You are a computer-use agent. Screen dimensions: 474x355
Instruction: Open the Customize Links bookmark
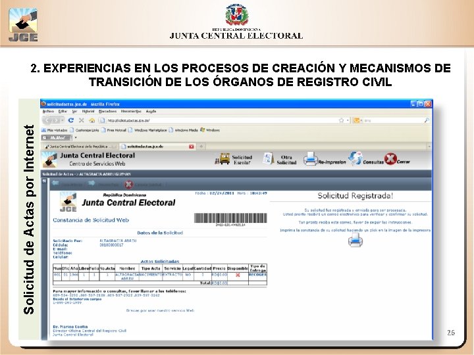point(84,130)
